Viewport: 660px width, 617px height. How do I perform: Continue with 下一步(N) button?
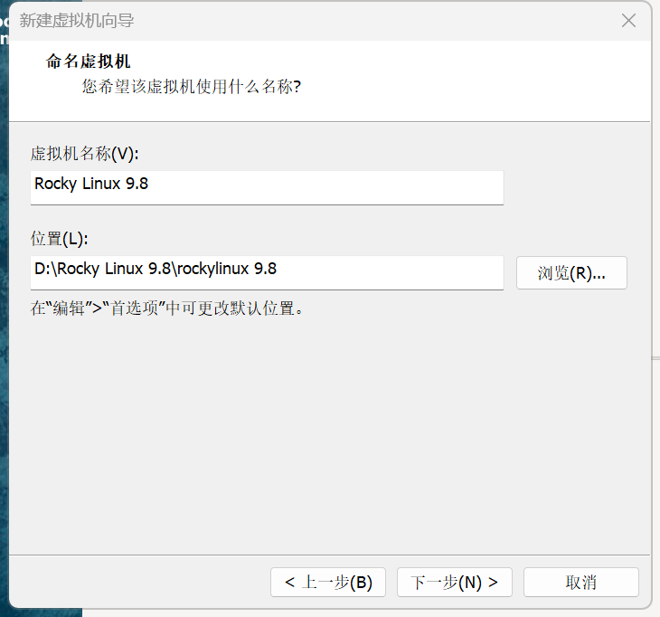(x=455, y=582)
